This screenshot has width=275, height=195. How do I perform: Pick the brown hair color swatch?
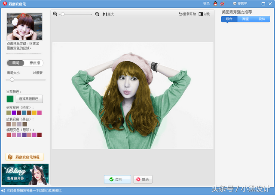29,112
